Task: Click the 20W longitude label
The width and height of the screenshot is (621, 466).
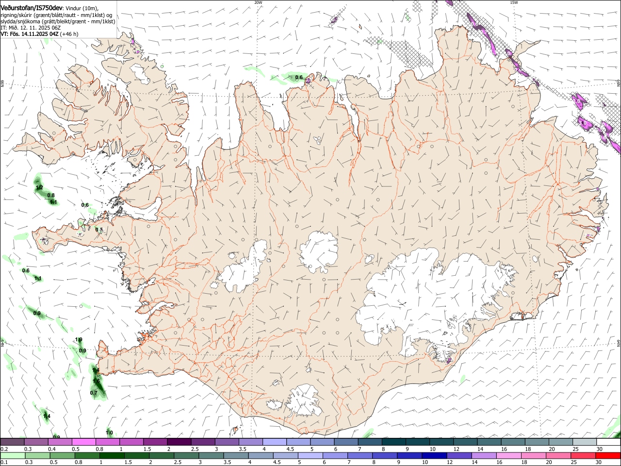Action: click(x=258, y=2)
